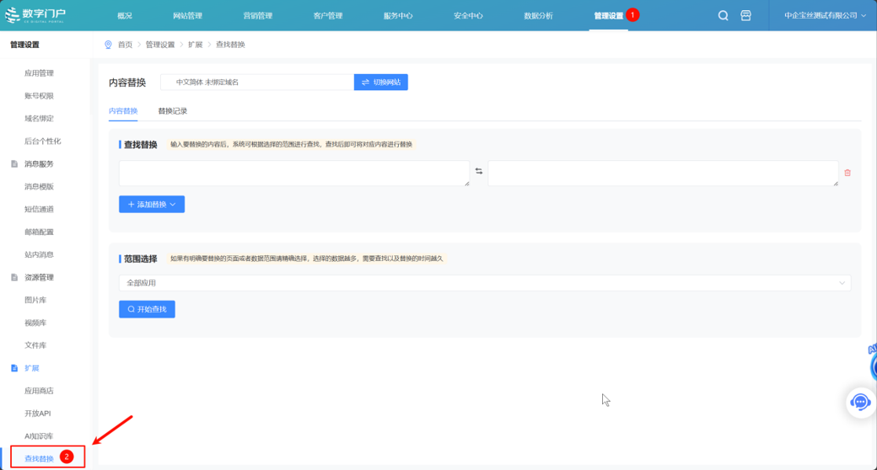Open the customer service headset chat icon
This screenshot has height=470, width=877.
point(860,403)
